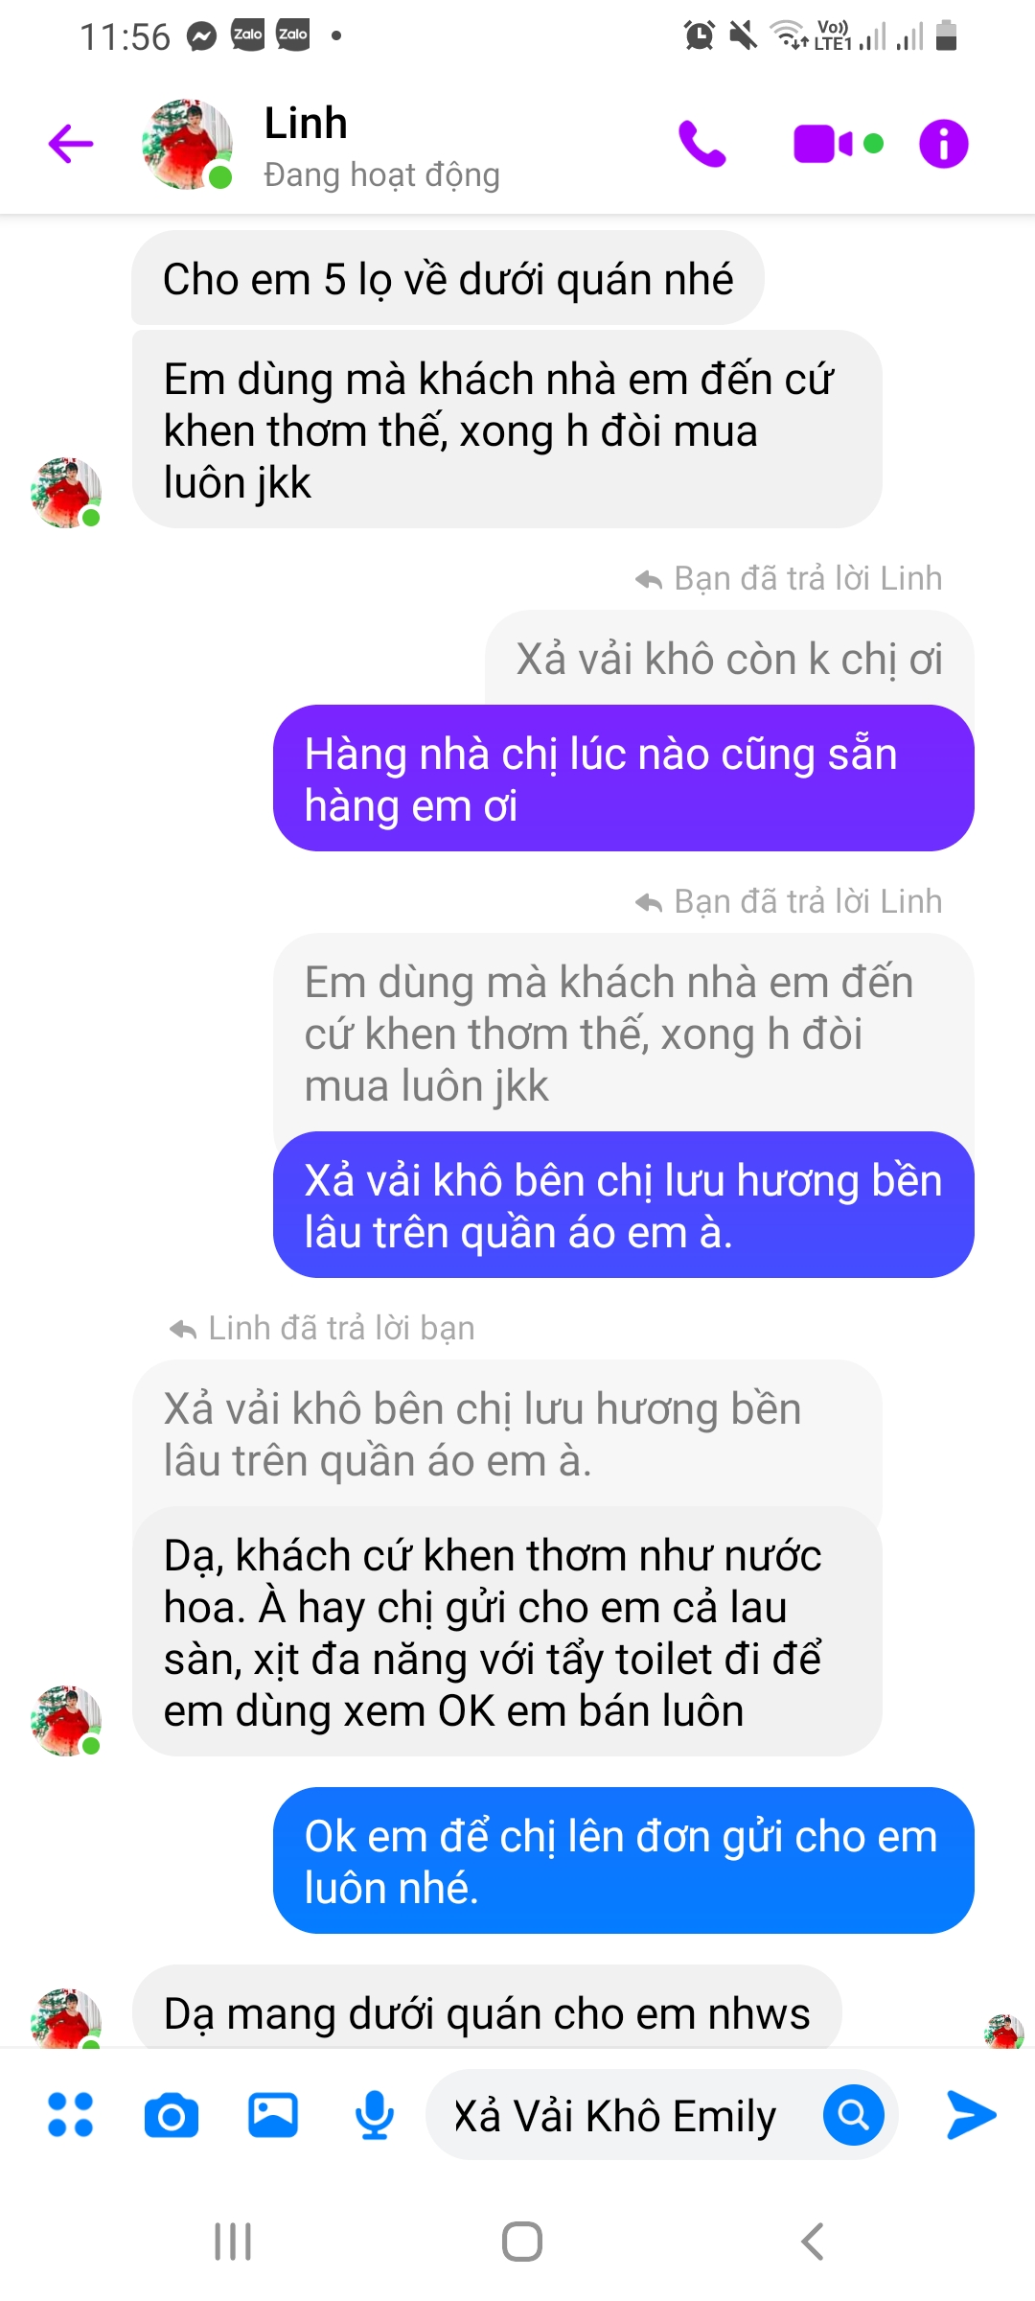Screen dimensions: 1035x2301
Task: Record a voice message with microphone
Action: click(374, 2114)
